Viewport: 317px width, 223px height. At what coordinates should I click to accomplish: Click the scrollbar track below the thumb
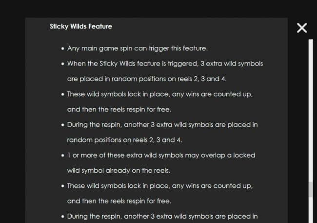tap(310, 210)
